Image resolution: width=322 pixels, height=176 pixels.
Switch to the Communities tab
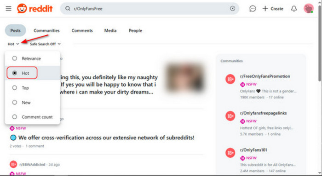[46, 31]
